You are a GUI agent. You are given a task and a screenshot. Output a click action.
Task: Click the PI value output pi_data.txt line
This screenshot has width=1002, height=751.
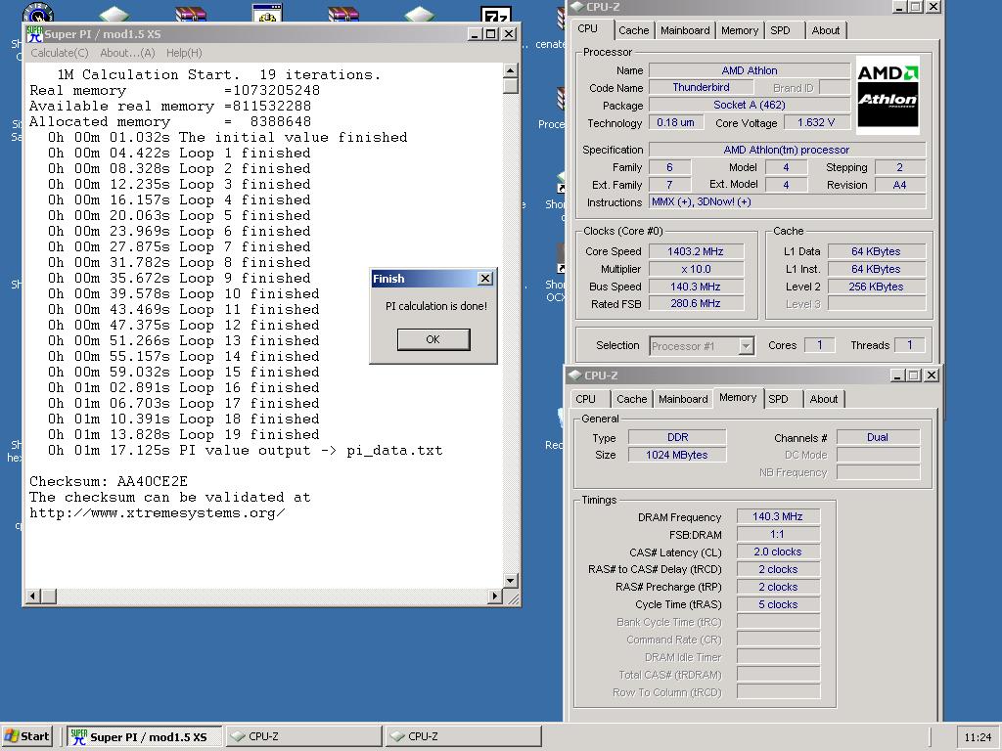tap(245, 450)
